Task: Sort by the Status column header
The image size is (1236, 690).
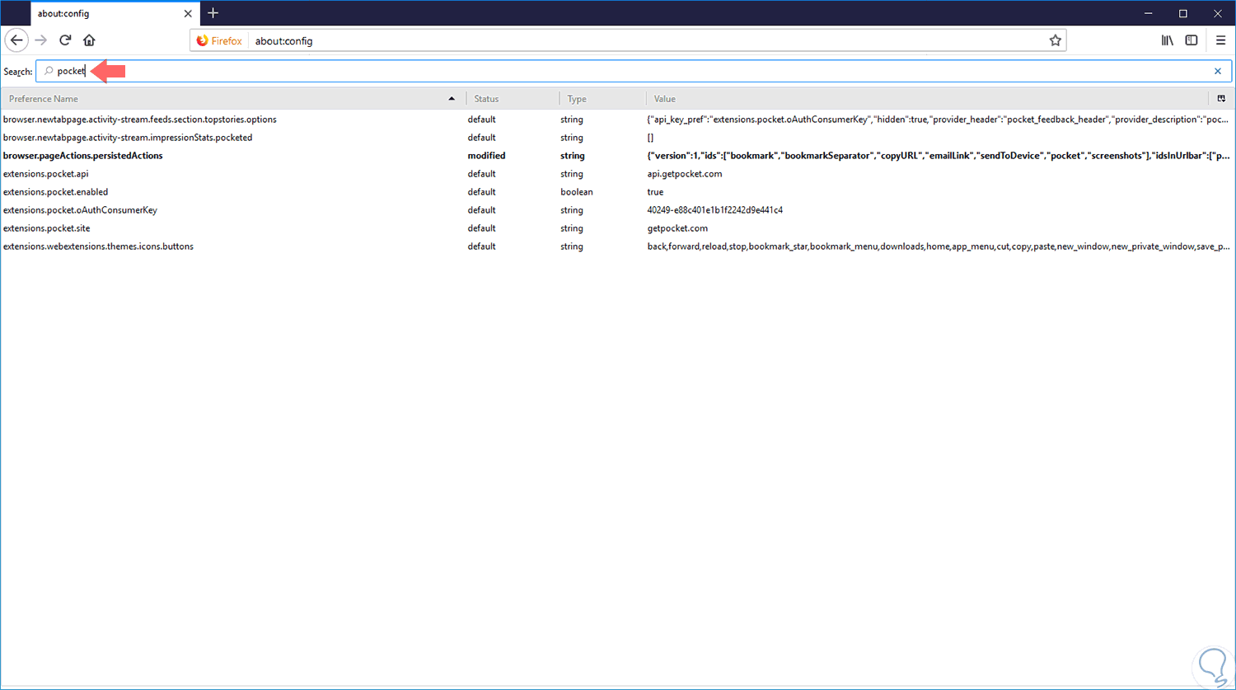Action: point(513,99)
